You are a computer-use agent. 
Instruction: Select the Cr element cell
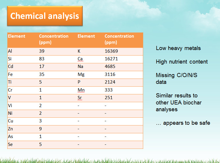tap(10, 90)
